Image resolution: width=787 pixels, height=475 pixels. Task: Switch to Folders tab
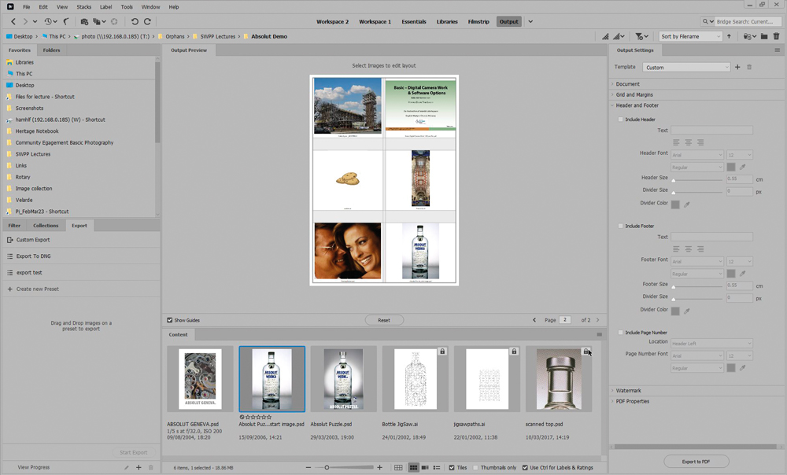point(51,50)
